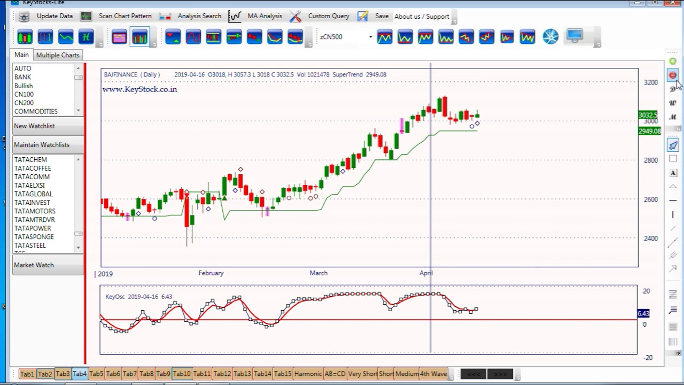Click New Watchlist button
The height and width of the screenshot is (385, 684).
pos(48,126)
